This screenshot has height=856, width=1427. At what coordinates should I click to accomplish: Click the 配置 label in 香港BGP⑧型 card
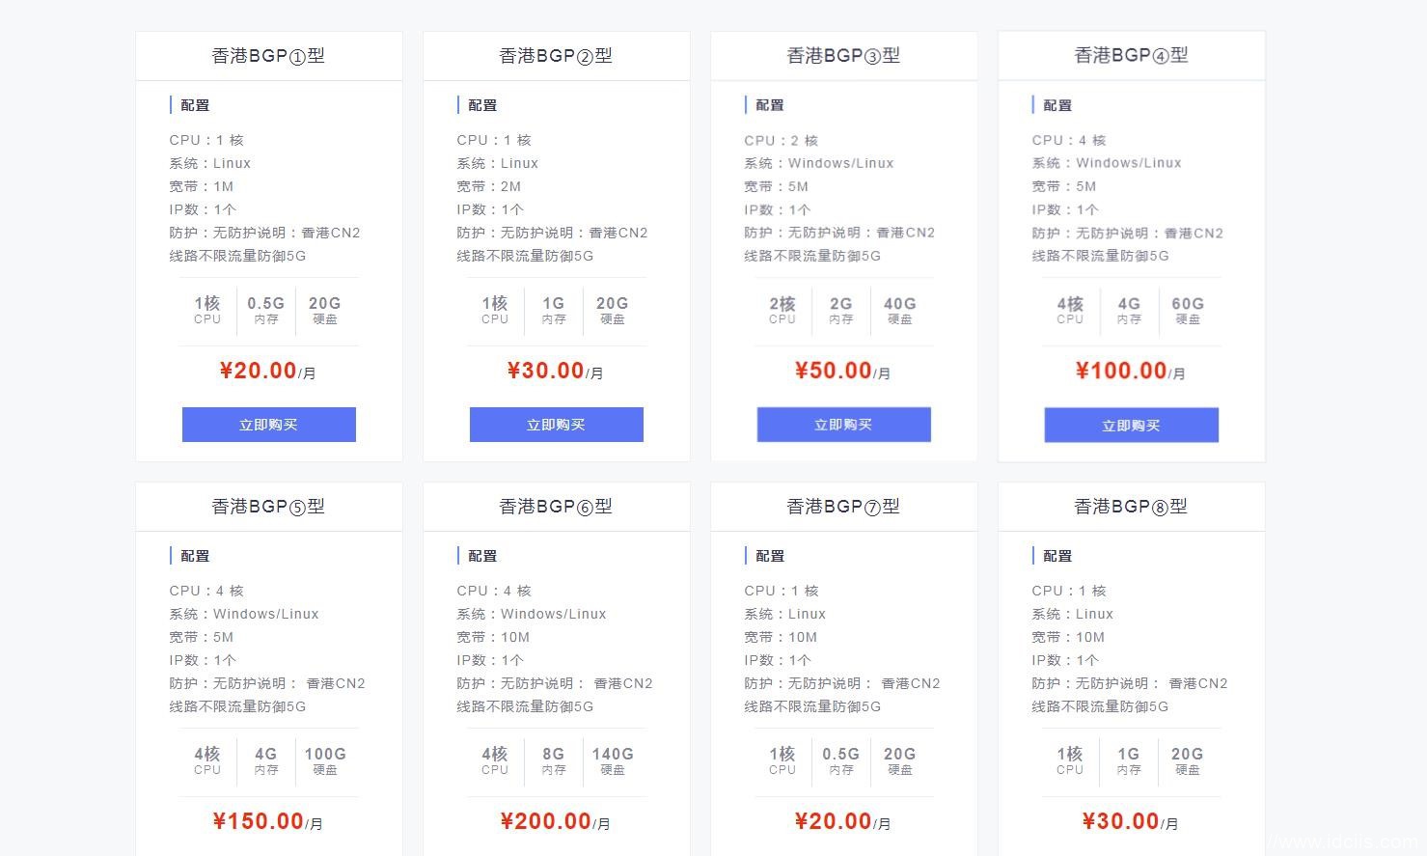(x=1057, y=556)
